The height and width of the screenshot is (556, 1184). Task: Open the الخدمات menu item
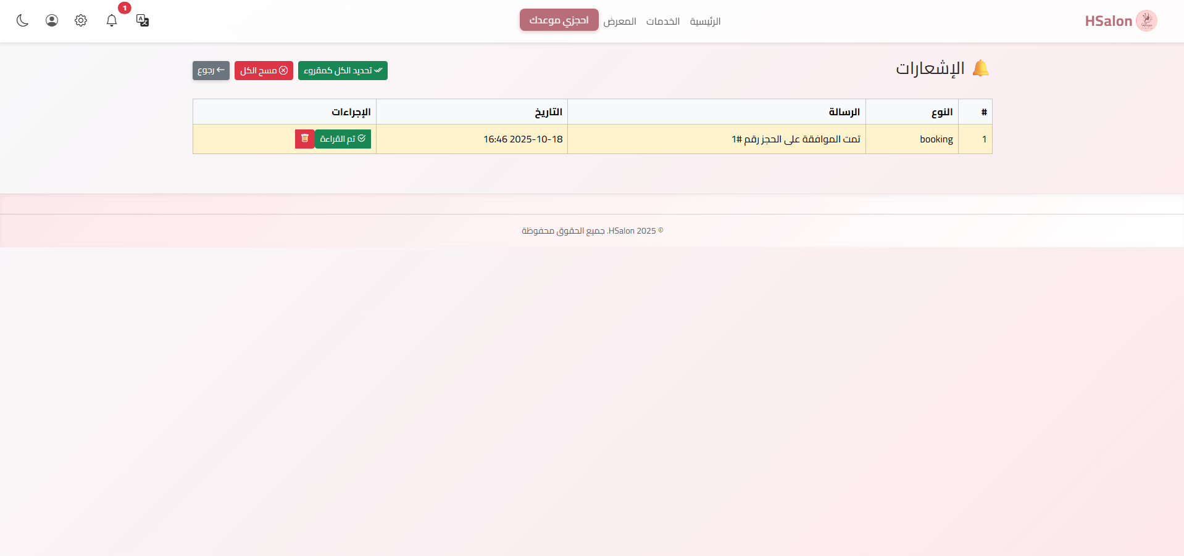(x=663, y=21)
